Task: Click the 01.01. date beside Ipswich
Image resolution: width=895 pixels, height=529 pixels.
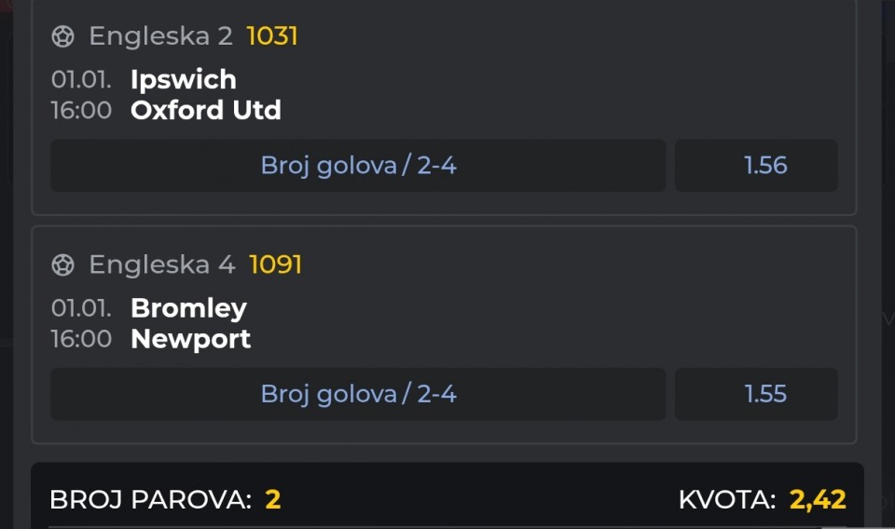Action: coord(81,79)
